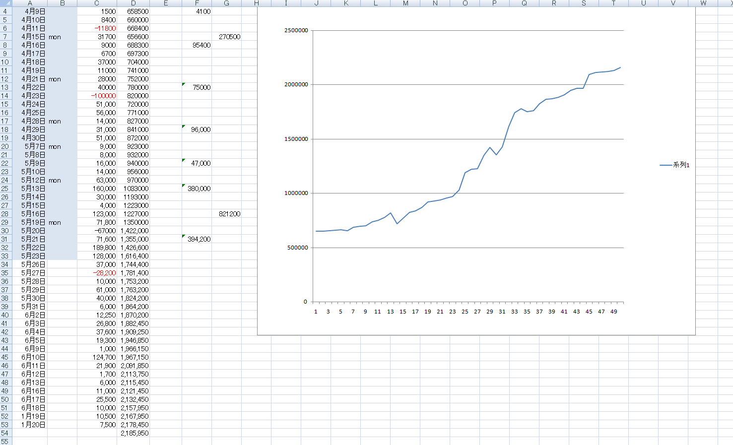The height and width of the screenshot is (445, 733).
Task: Select row 25 header
Action: pos(6,189)
